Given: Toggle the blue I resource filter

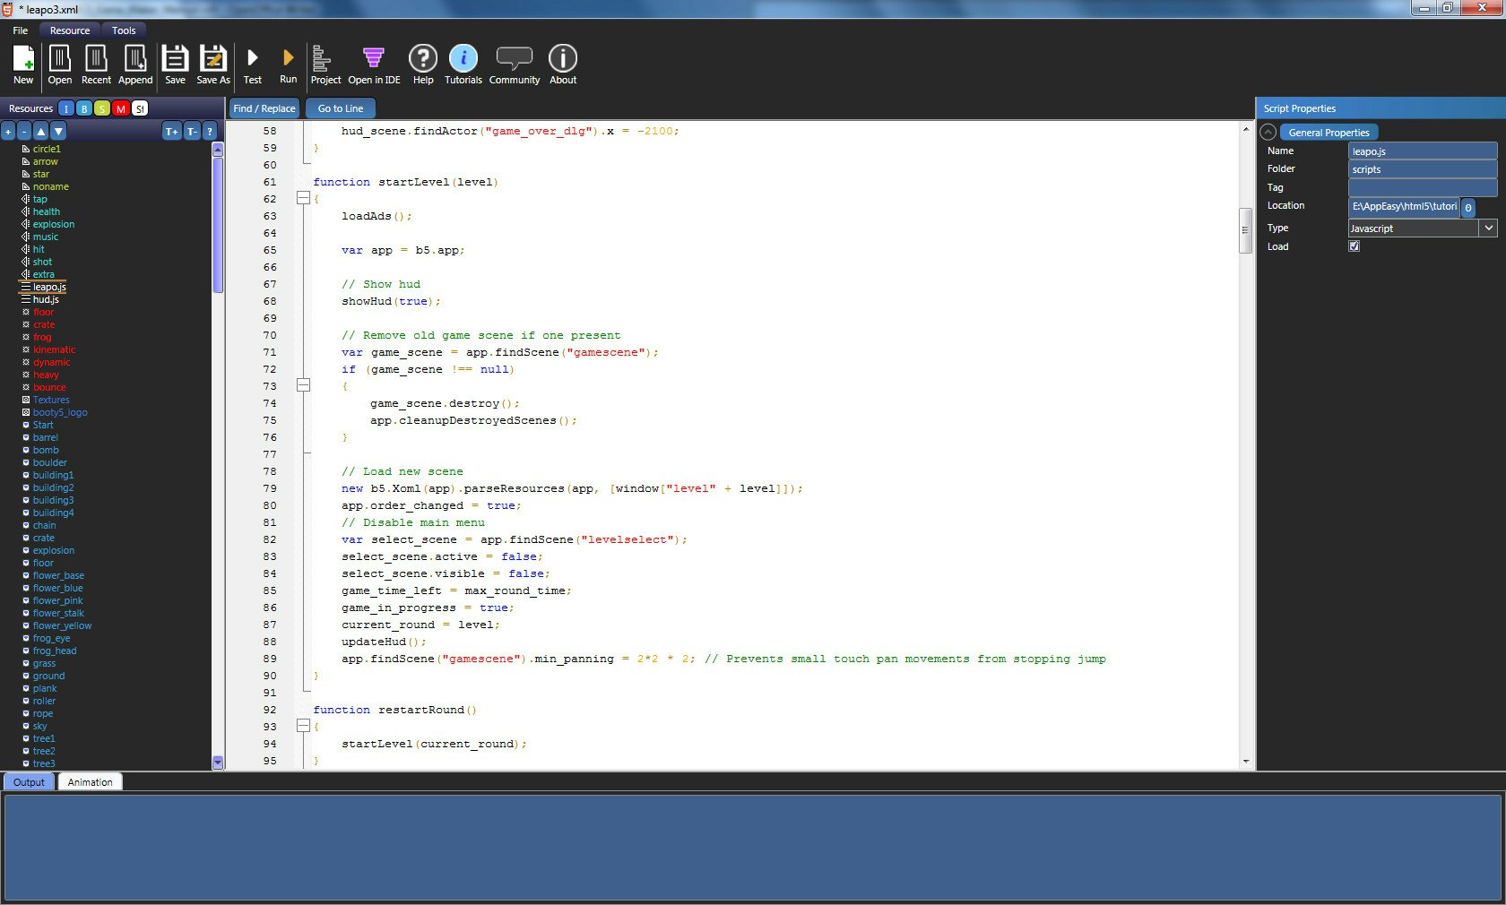Looking at the screenshot, I should point(65,108).
